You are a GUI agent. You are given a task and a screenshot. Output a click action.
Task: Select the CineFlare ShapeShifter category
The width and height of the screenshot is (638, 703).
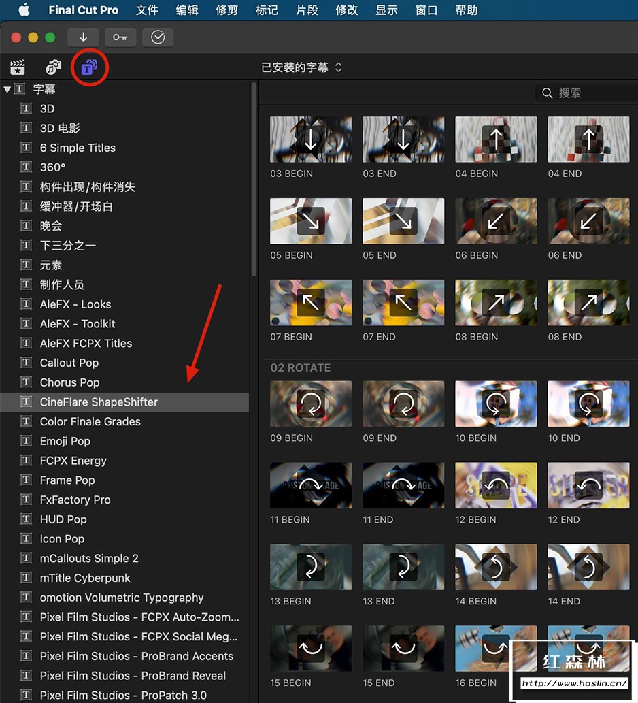(x=124, y=402)
